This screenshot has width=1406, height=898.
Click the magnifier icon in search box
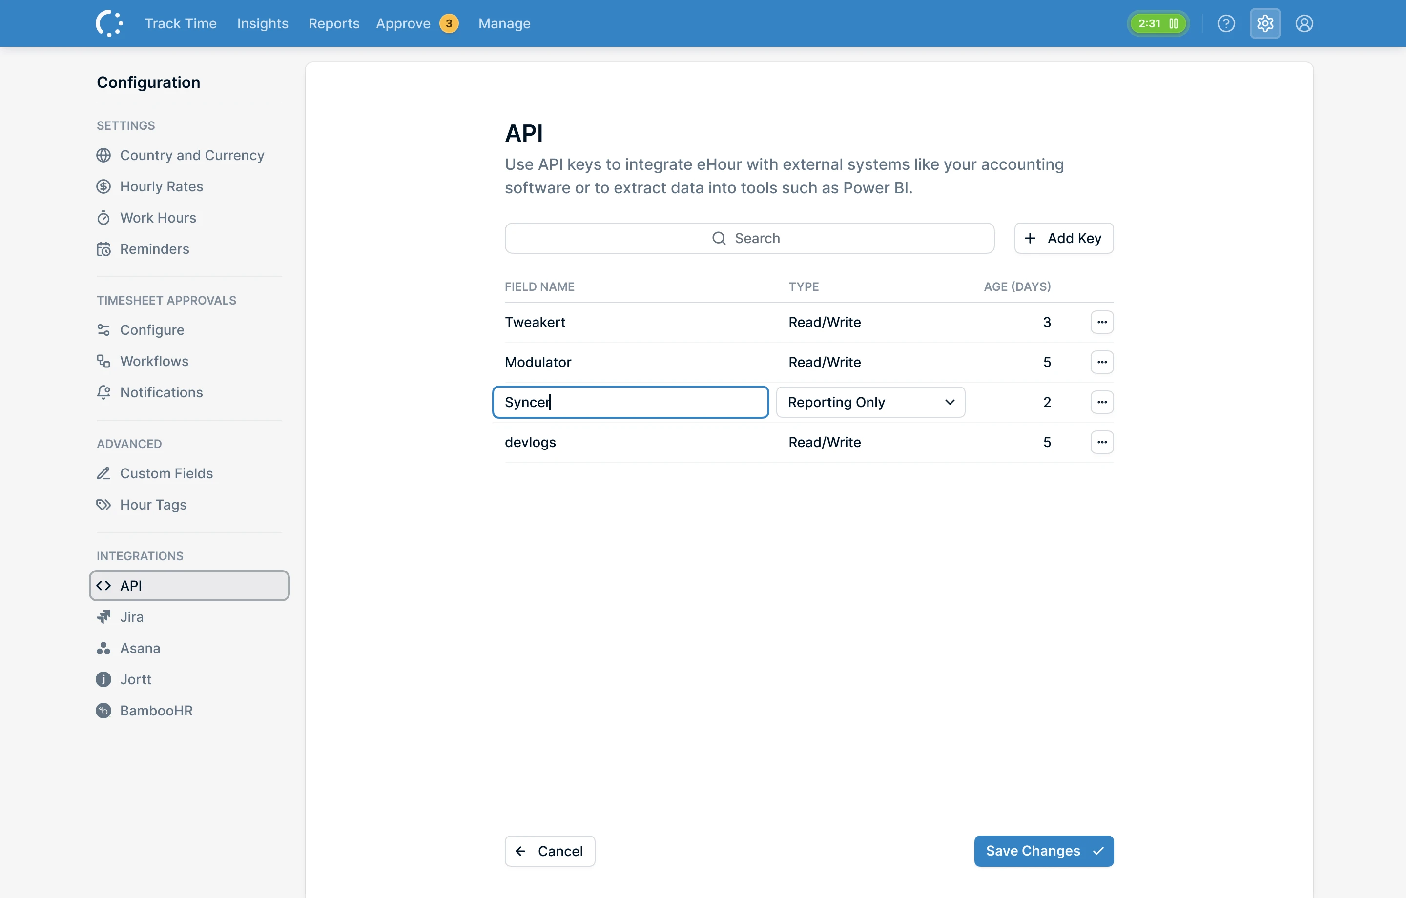(719, 238)
